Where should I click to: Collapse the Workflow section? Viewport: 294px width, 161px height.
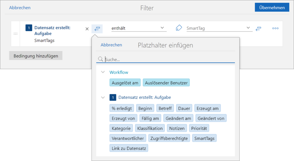(x=103, y=72)
